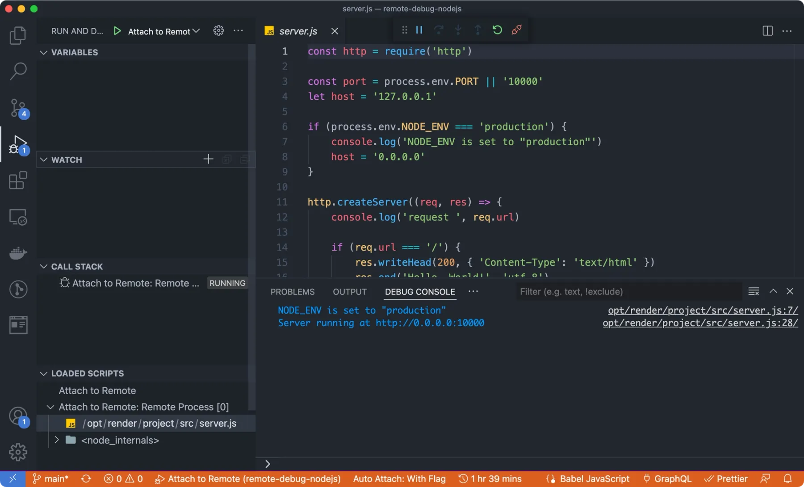Open server.js line 7 from console link

pos(702,310)
